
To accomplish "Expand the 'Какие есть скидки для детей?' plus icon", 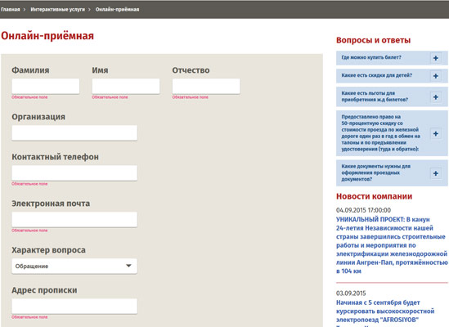I will click(x=436, y=76).
